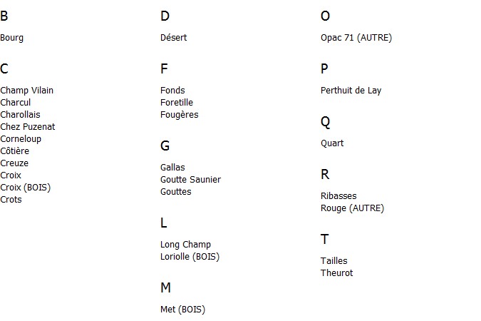Choose Côtière in the list
Image resolution: width=481 pixels, height=321 pixels.
(x=15, y=151)
